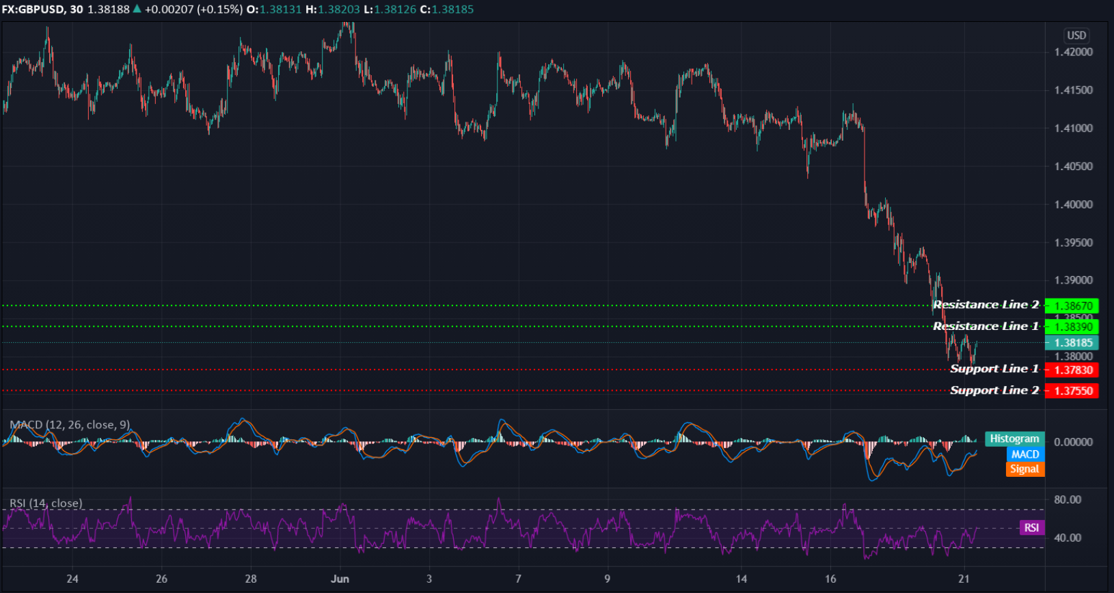Click the orange Signal series label

click(x=1024, y=469)
